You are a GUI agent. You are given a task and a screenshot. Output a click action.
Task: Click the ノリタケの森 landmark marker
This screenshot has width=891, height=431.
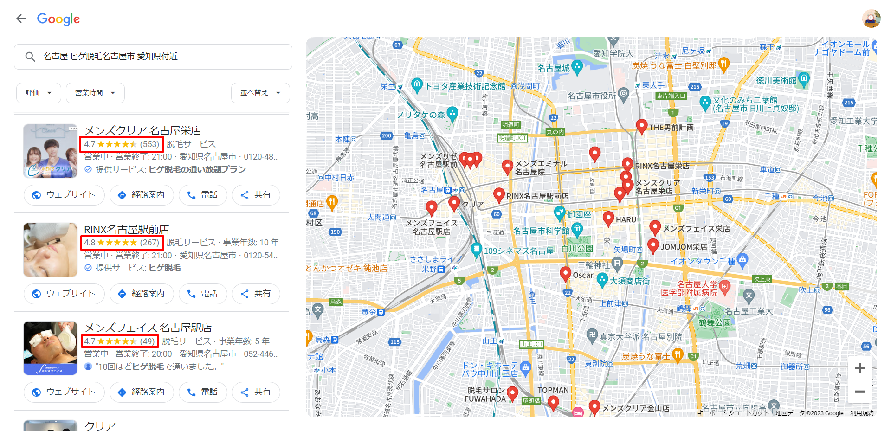click(x=452, y=114)
